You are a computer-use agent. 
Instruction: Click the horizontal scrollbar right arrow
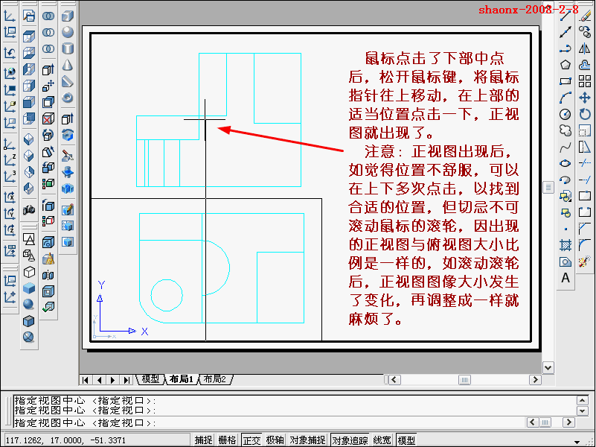pyautogui.click(x=535, y=380)
